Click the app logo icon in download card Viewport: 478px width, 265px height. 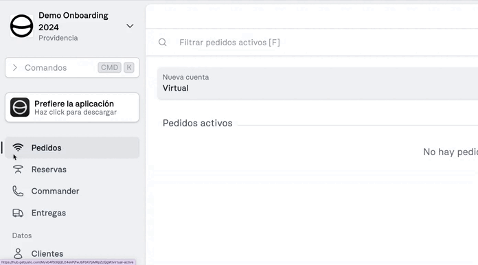pyautogui.click(x=20, y=107)
